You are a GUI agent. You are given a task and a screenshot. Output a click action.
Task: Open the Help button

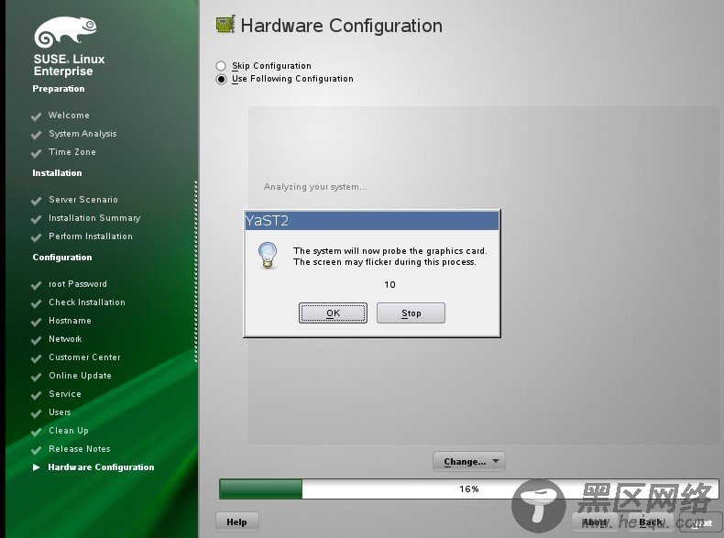pos(236,522)
